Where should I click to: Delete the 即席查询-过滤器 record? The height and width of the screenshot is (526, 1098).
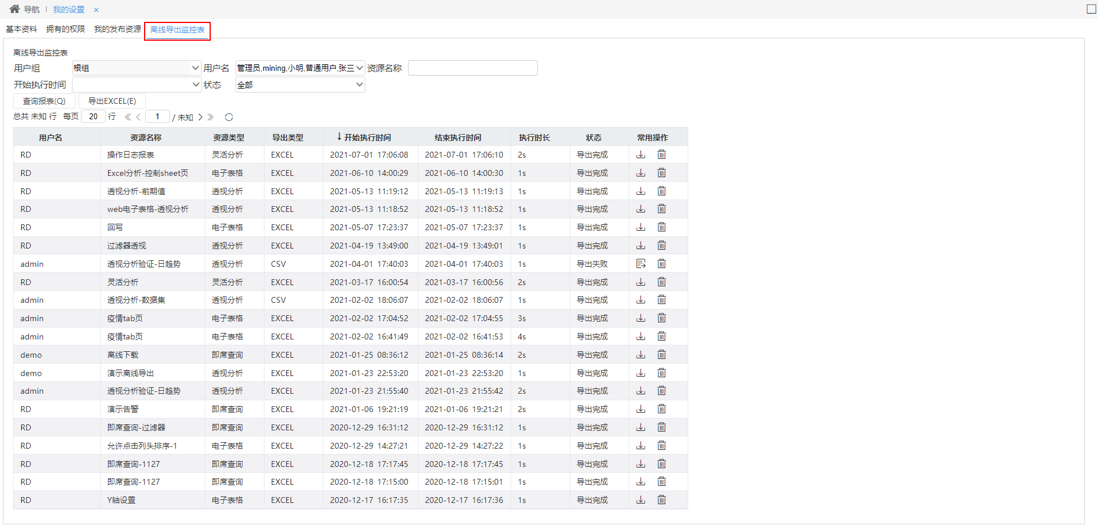pos(662,427)
